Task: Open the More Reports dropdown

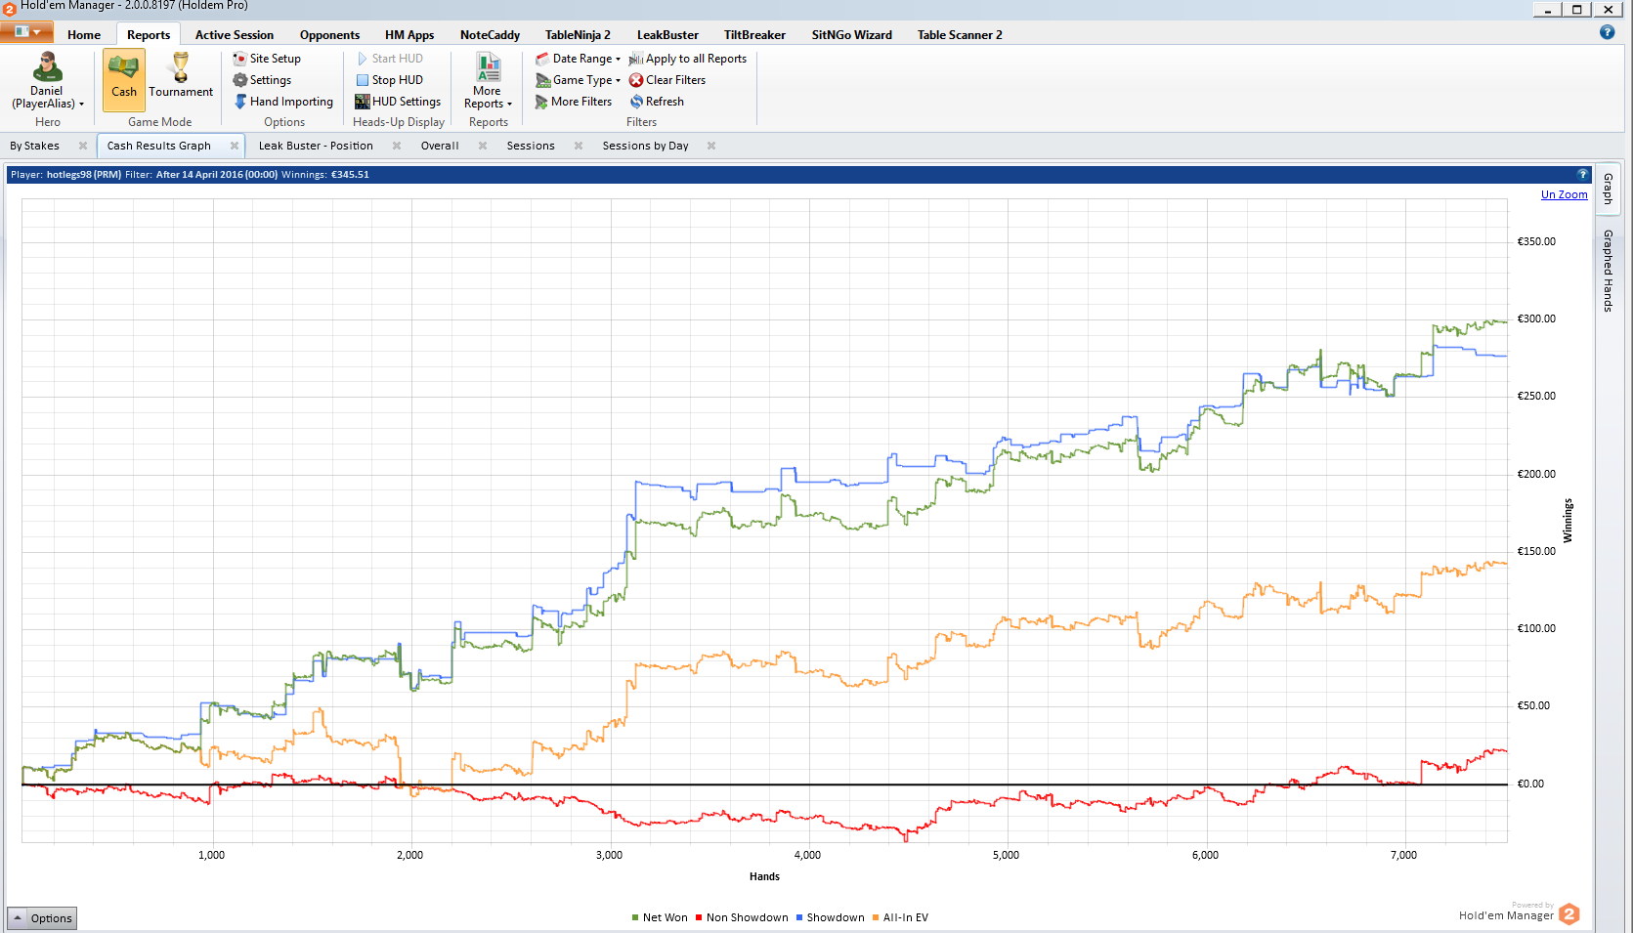Action: coord(488,81)
